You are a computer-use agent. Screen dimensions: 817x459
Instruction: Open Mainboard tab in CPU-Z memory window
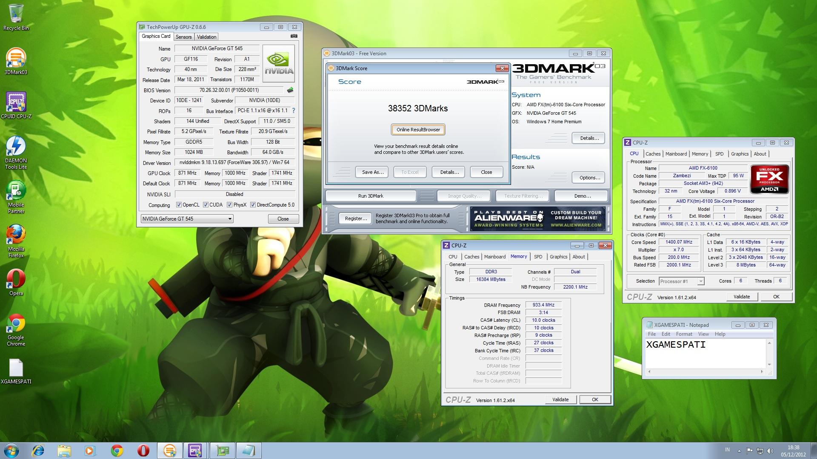click(495, 257)
